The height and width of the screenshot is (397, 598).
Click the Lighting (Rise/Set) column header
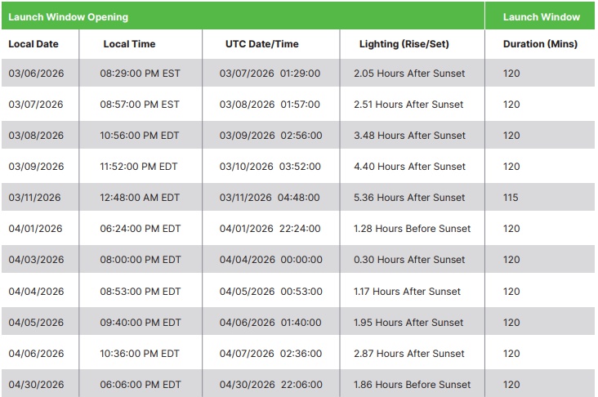click(x=404, y=44)
